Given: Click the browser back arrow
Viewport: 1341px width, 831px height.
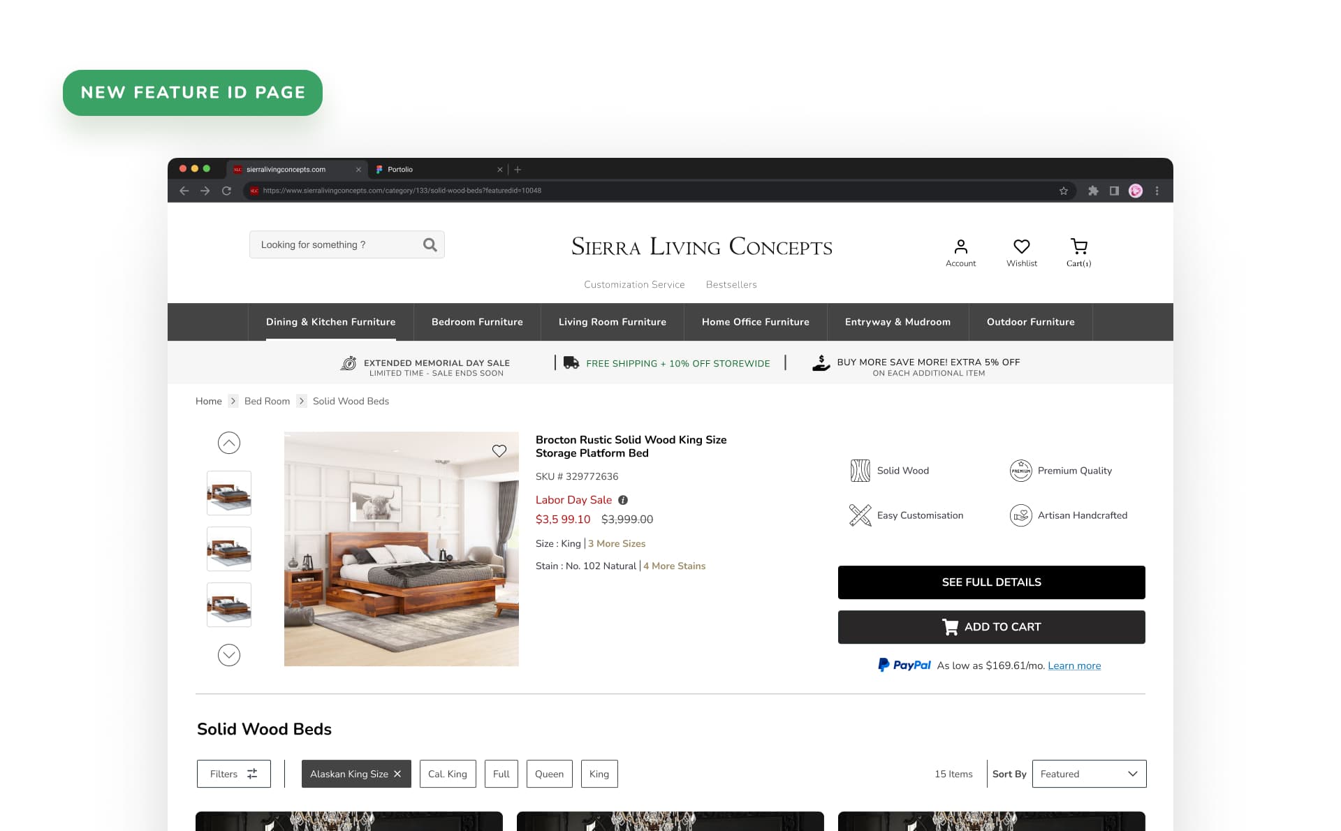Looking at the screenshot, I should 184,191.
